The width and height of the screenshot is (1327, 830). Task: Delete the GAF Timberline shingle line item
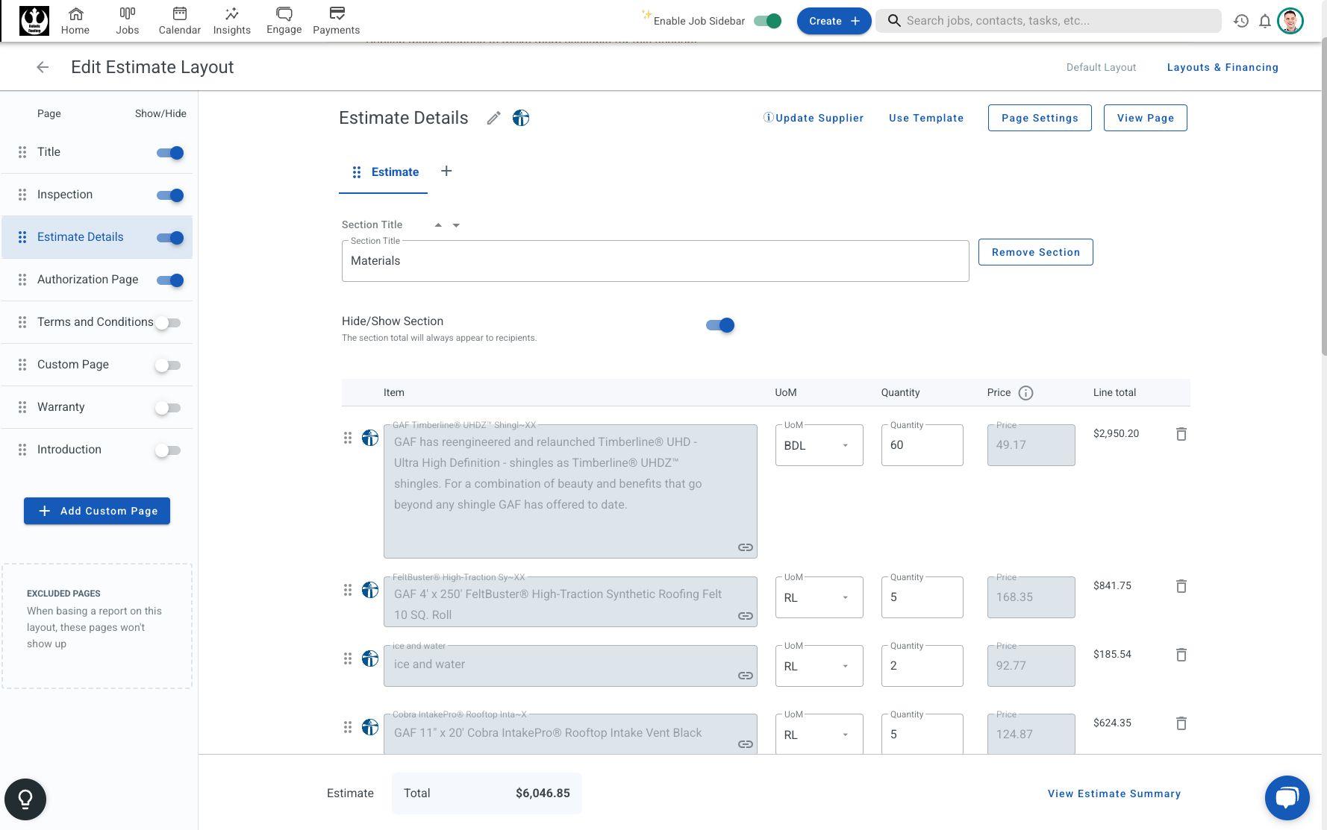click(1181, 434)
